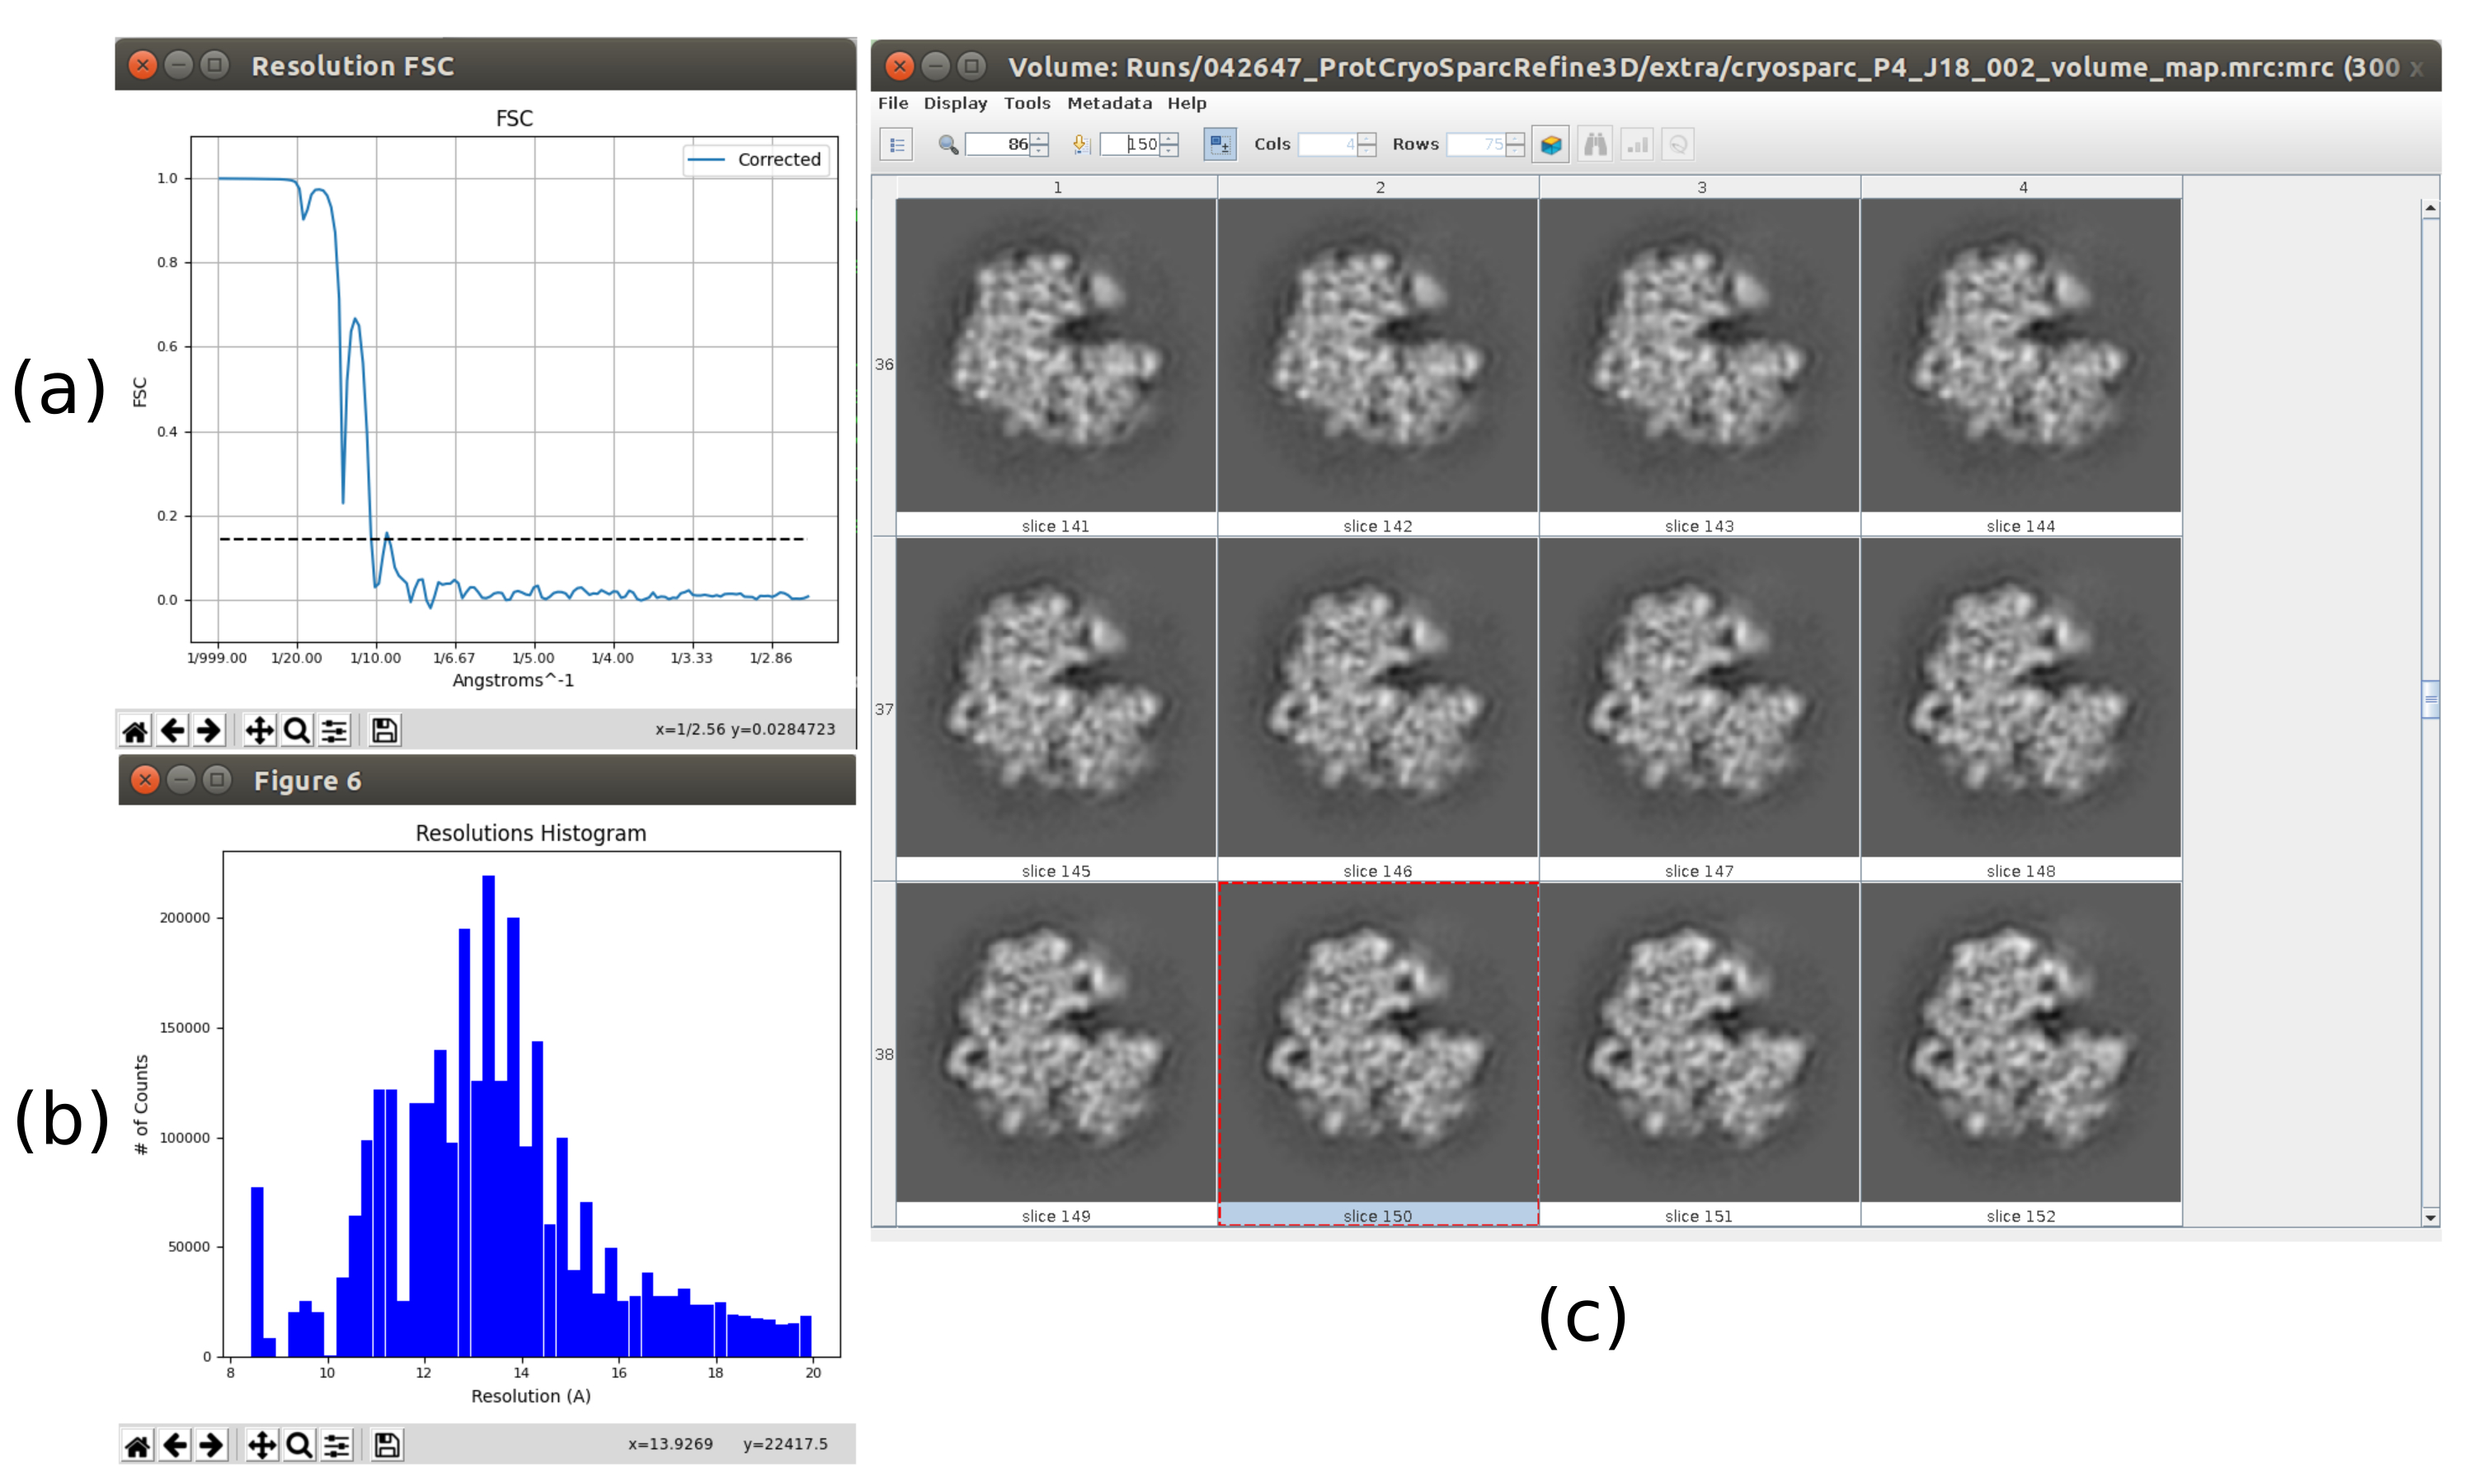Open the Metadata menu
The width and height of the screenshot is (2474, 1484).
point(1108,103)
